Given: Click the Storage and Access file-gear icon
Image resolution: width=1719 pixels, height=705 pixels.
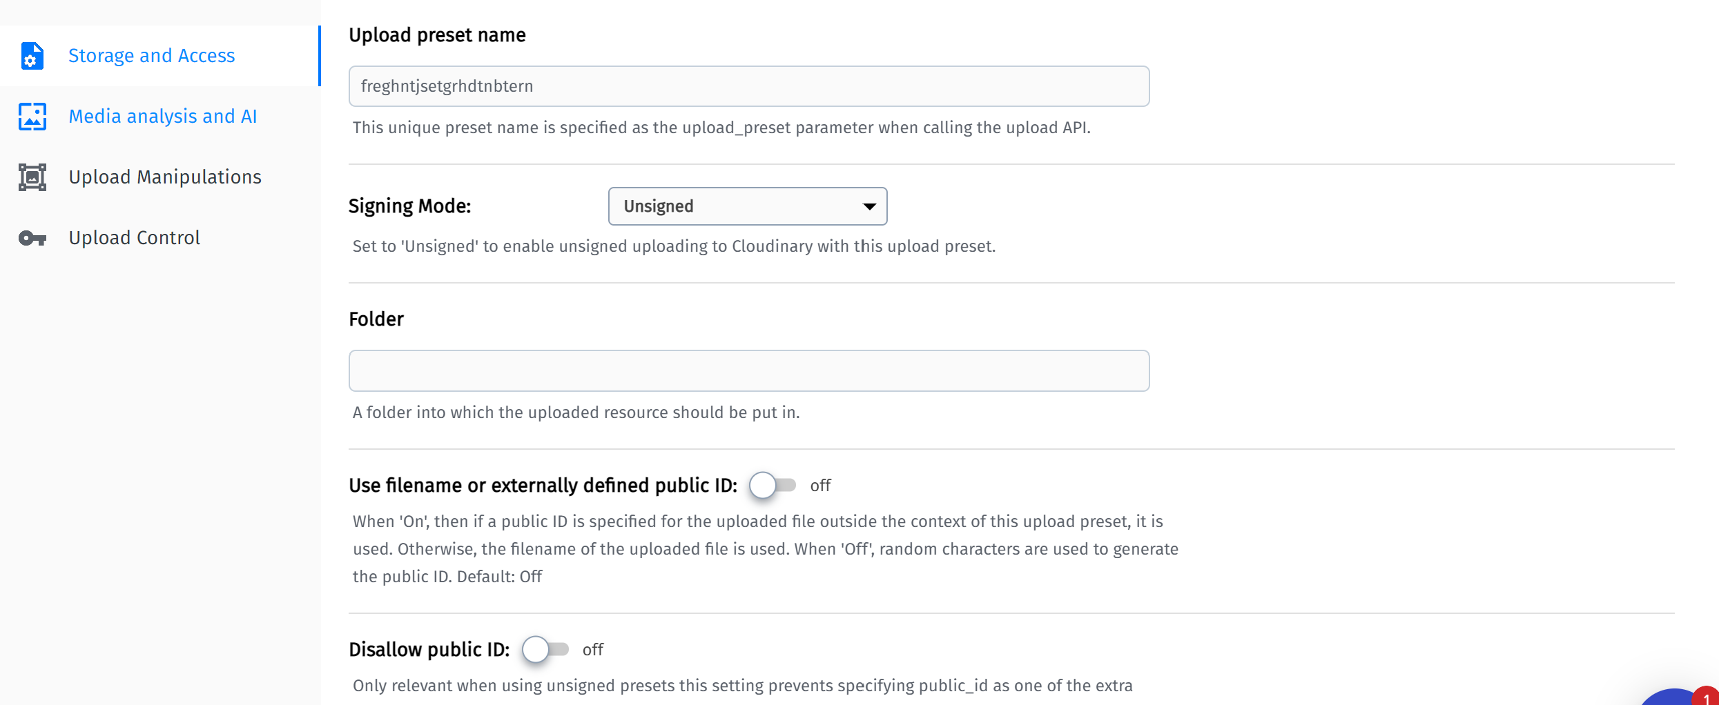Looking at the screenshot, I should (32, 56).
